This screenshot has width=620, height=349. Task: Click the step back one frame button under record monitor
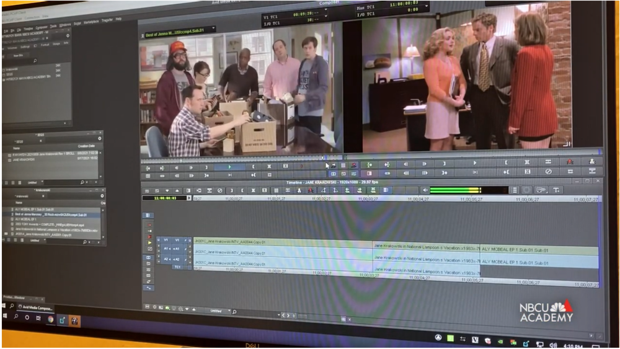[x=405, y=164]
